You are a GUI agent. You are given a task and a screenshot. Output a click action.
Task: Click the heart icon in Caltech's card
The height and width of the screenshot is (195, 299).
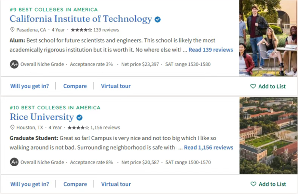(253, 87)
